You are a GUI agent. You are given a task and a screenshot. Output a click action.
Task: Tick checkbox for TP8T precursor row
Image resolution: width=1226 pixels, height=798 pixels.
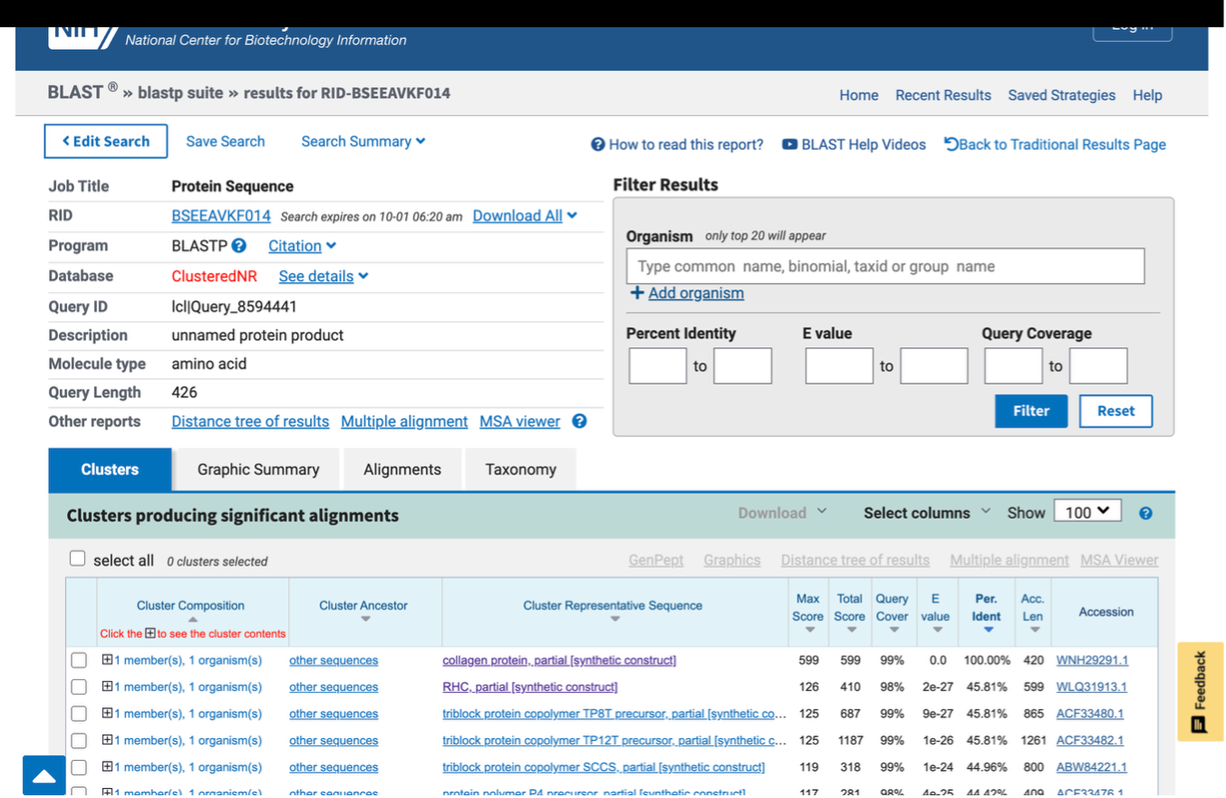pos(79,714)
